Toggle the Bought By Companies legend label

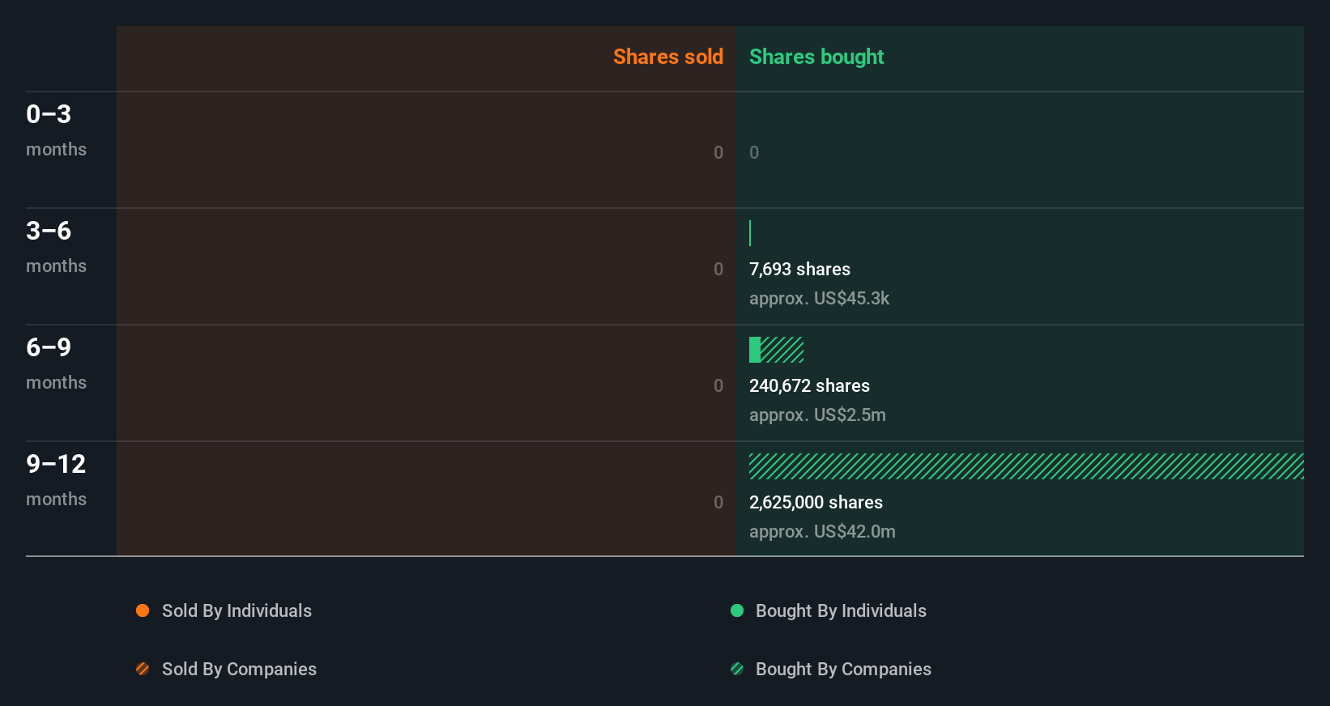click(x=843, y=670)
